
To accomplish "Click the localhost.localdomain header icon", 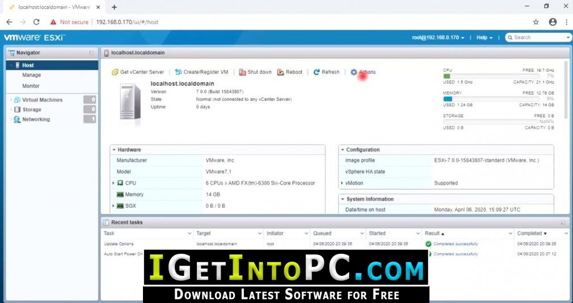I will [106, 53].
